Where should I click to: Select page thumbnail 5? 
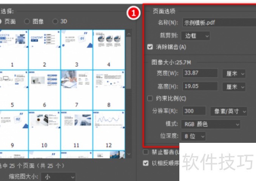pos(14,90)
